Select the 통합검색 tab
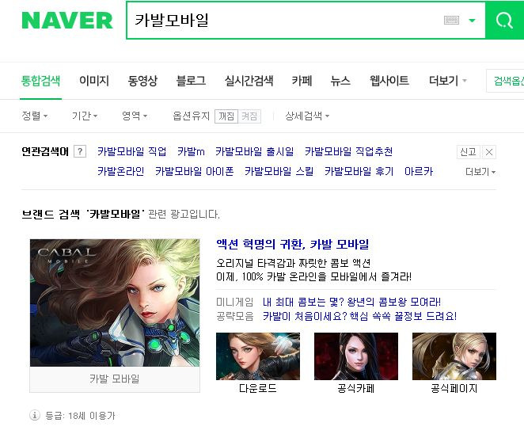Viewport: 524px width, 434px height. coord(41,81)
